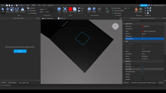The width and height of the screenshot is (166, 93).
Task: Activate the Move tool
Action: tap(8, 10)
